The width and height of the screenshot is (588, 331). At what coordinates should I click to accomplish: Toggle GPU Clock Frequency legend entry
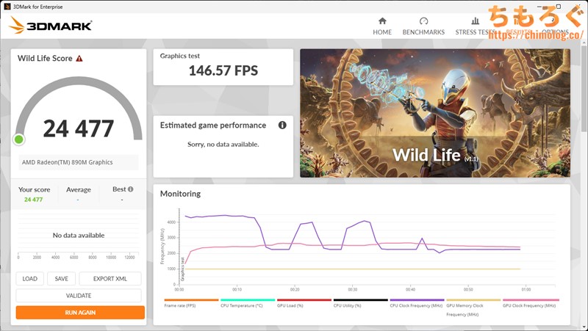[x=531, y=305]
